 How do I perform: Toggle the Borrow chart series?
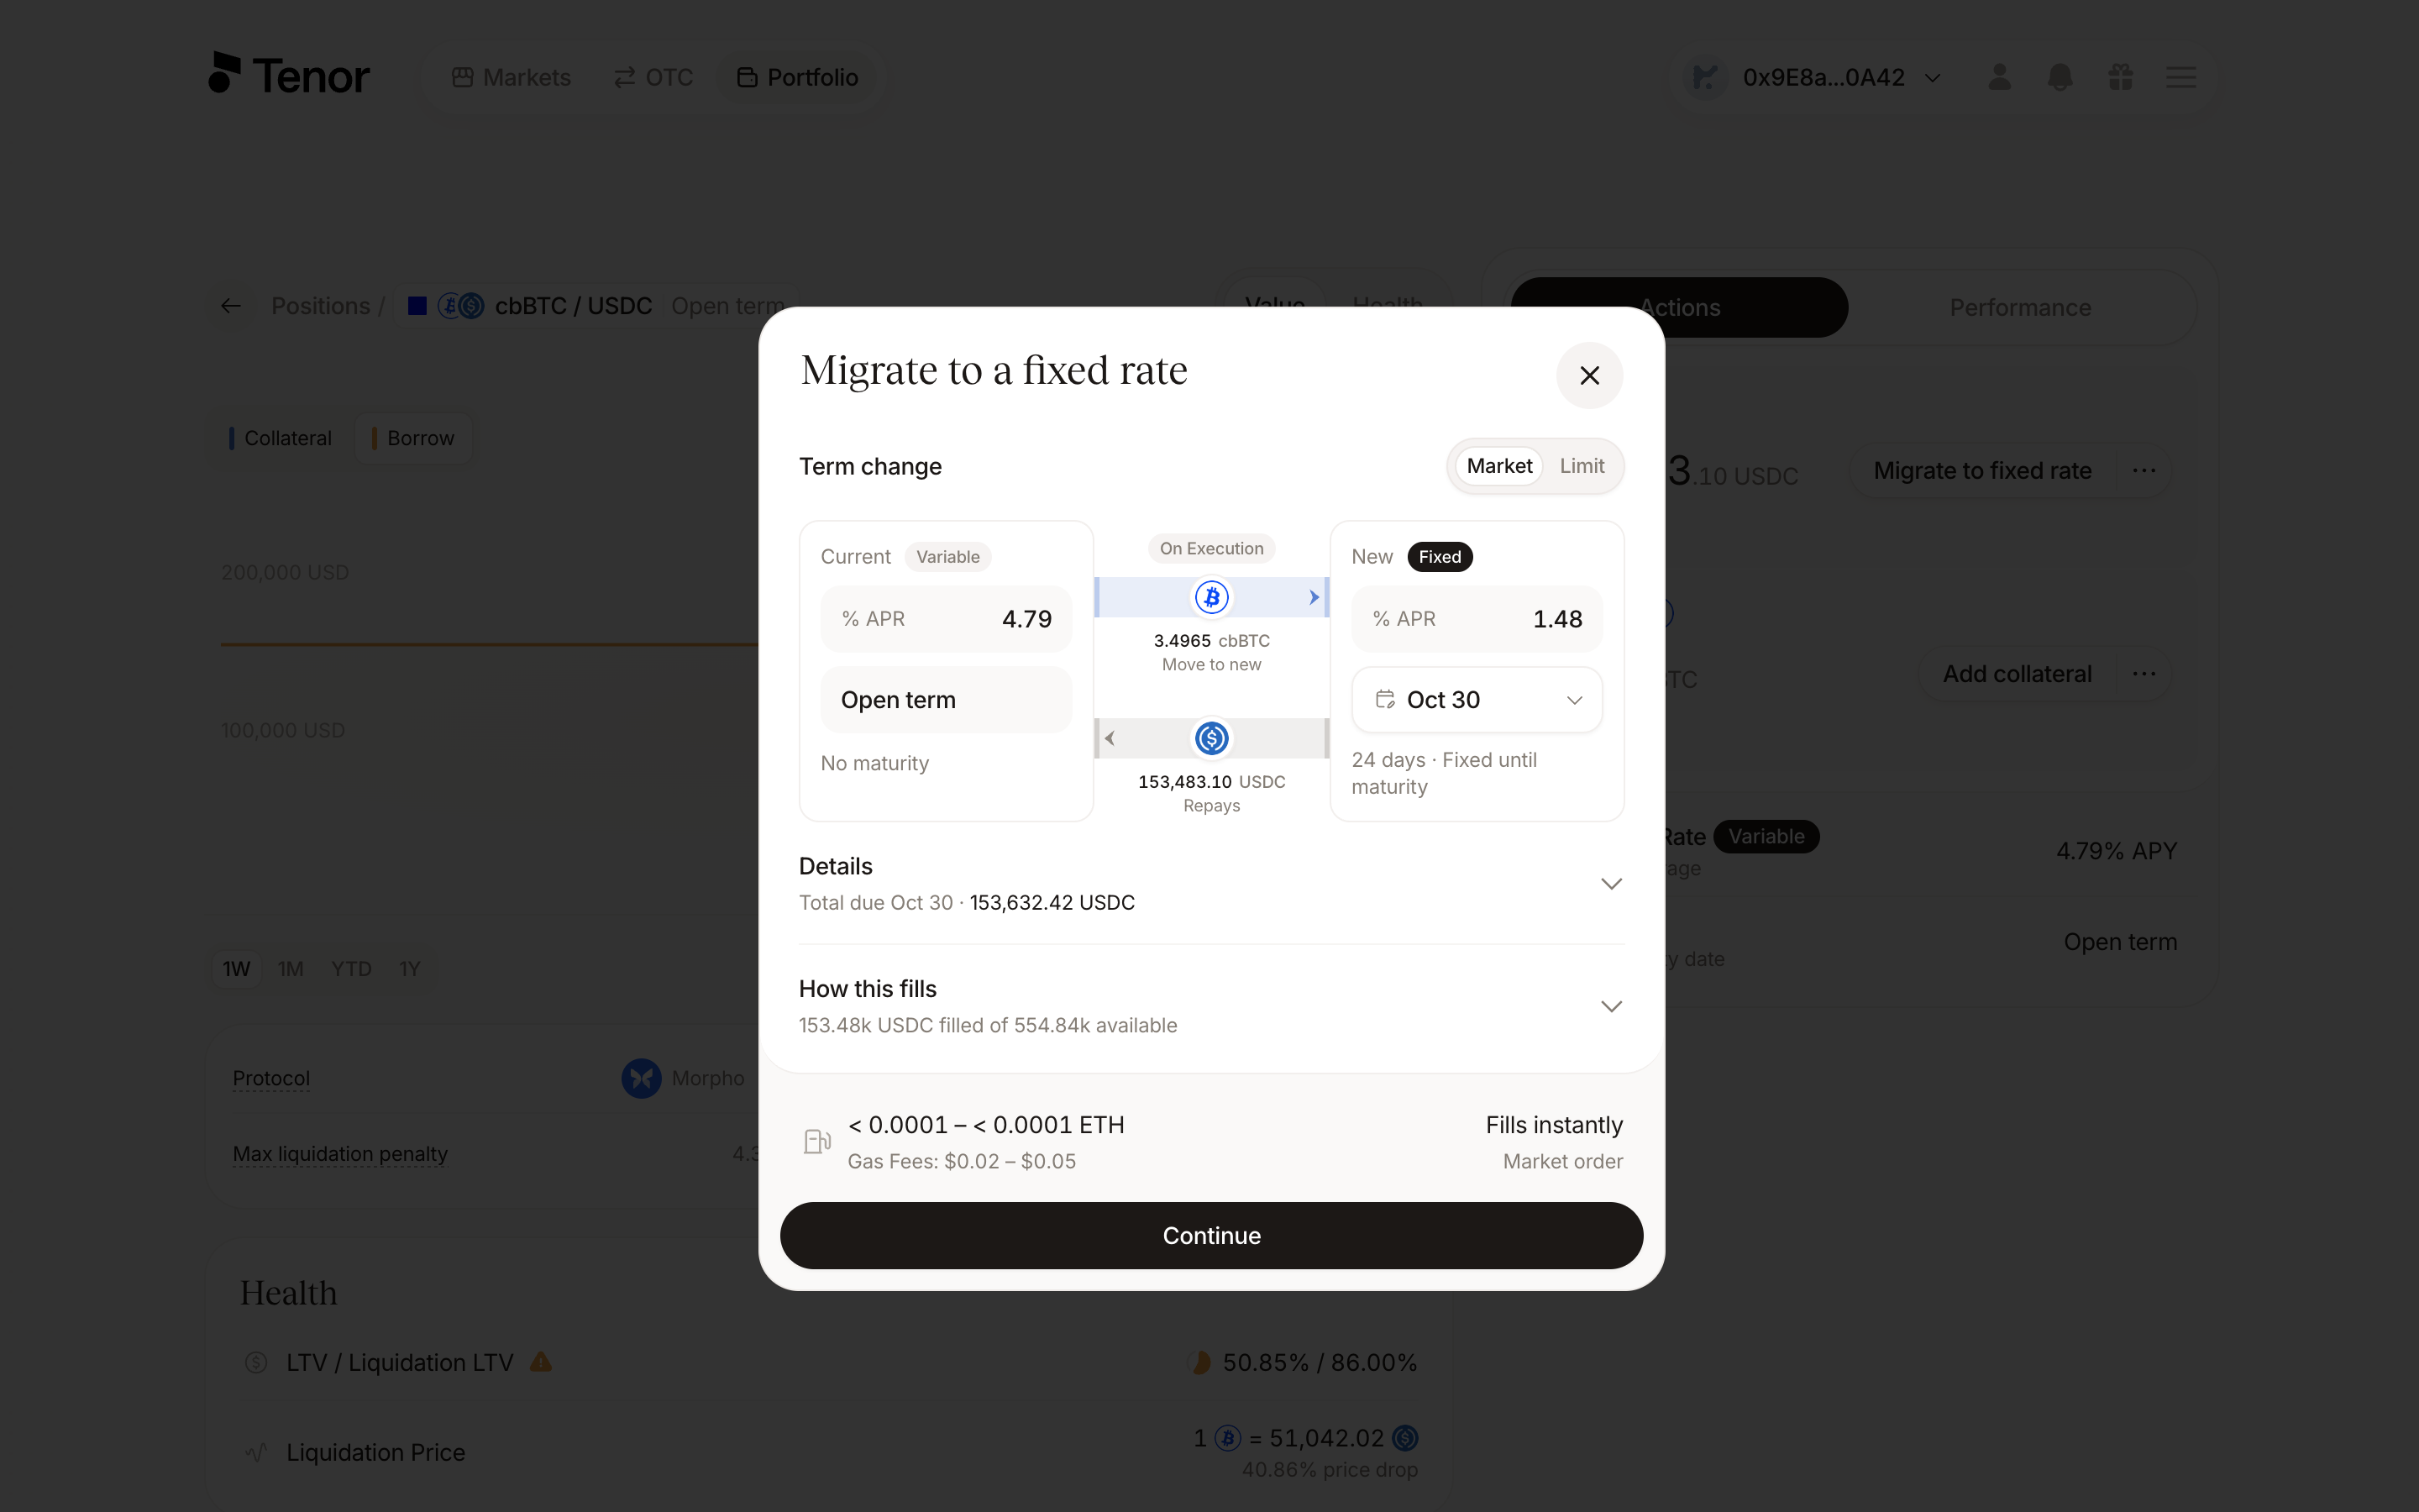pyautogui.click(x=413, y=438)
